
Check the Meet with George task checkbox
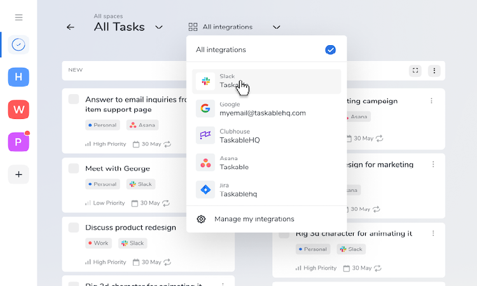(74, 168)
